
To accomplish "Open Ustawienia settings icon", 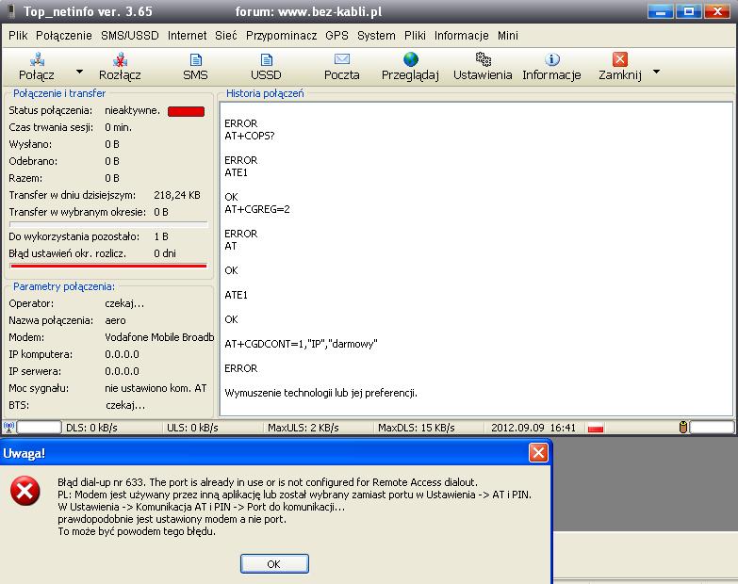I will pos(483,60).
